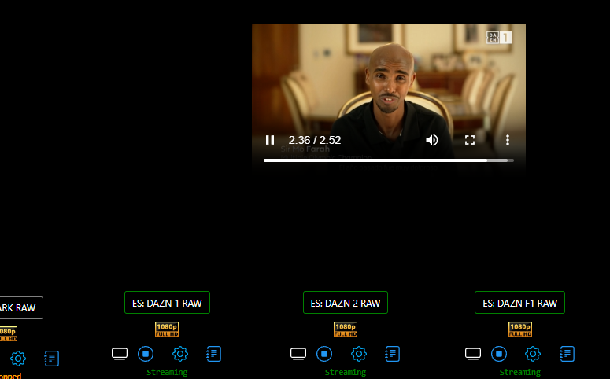Open log notes for the stopped channel
This screenshot has width=610, height=379.
(52, 359)
